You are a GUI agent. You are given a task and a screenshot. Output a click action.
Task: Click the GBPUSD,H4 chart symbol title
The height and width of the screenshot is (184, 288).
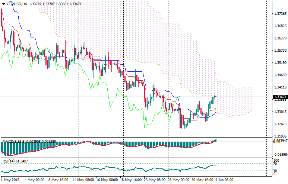pos(17,4)
